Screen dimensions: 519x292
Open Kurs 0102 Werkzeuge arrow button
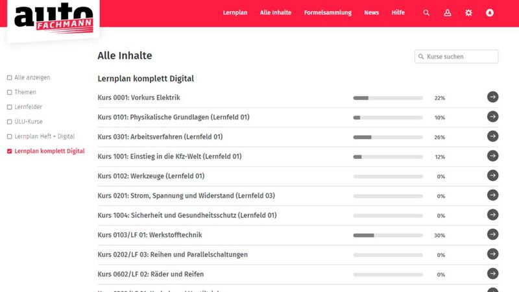coord(493,175)
